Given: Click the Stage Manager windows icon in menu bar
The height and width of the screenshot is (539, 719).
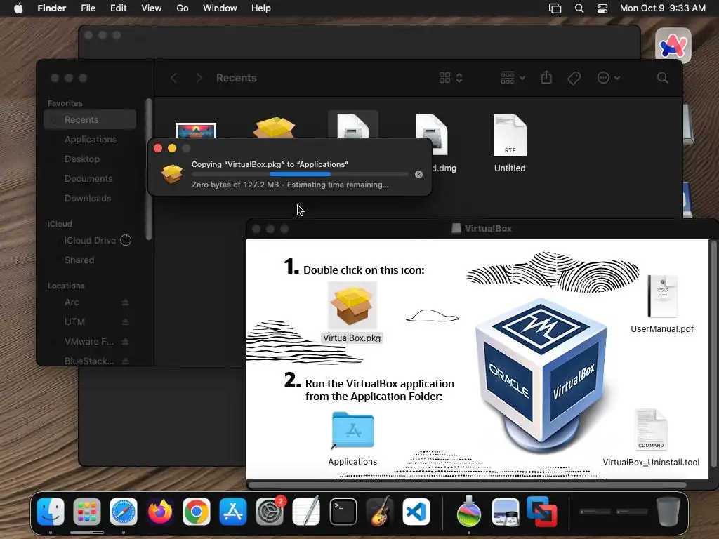Looking at the screenshot, I should click(555, 8).
